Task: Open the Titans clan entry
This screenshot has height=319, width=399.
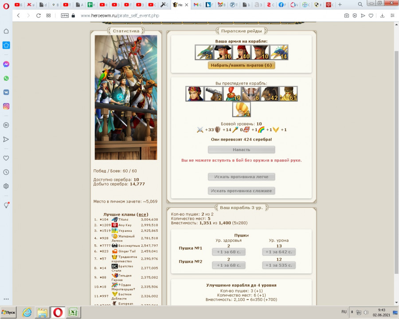Action: 123,220
